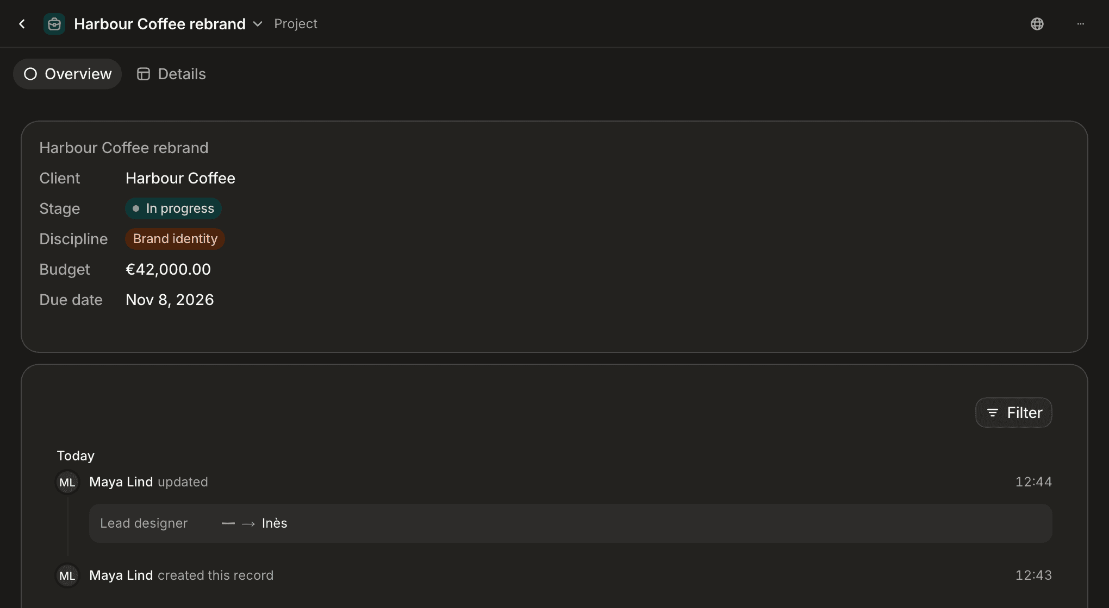Click the 12:44 timestamp
1109x608 pixels.
pyautogui.click(x=1033, y=482)
